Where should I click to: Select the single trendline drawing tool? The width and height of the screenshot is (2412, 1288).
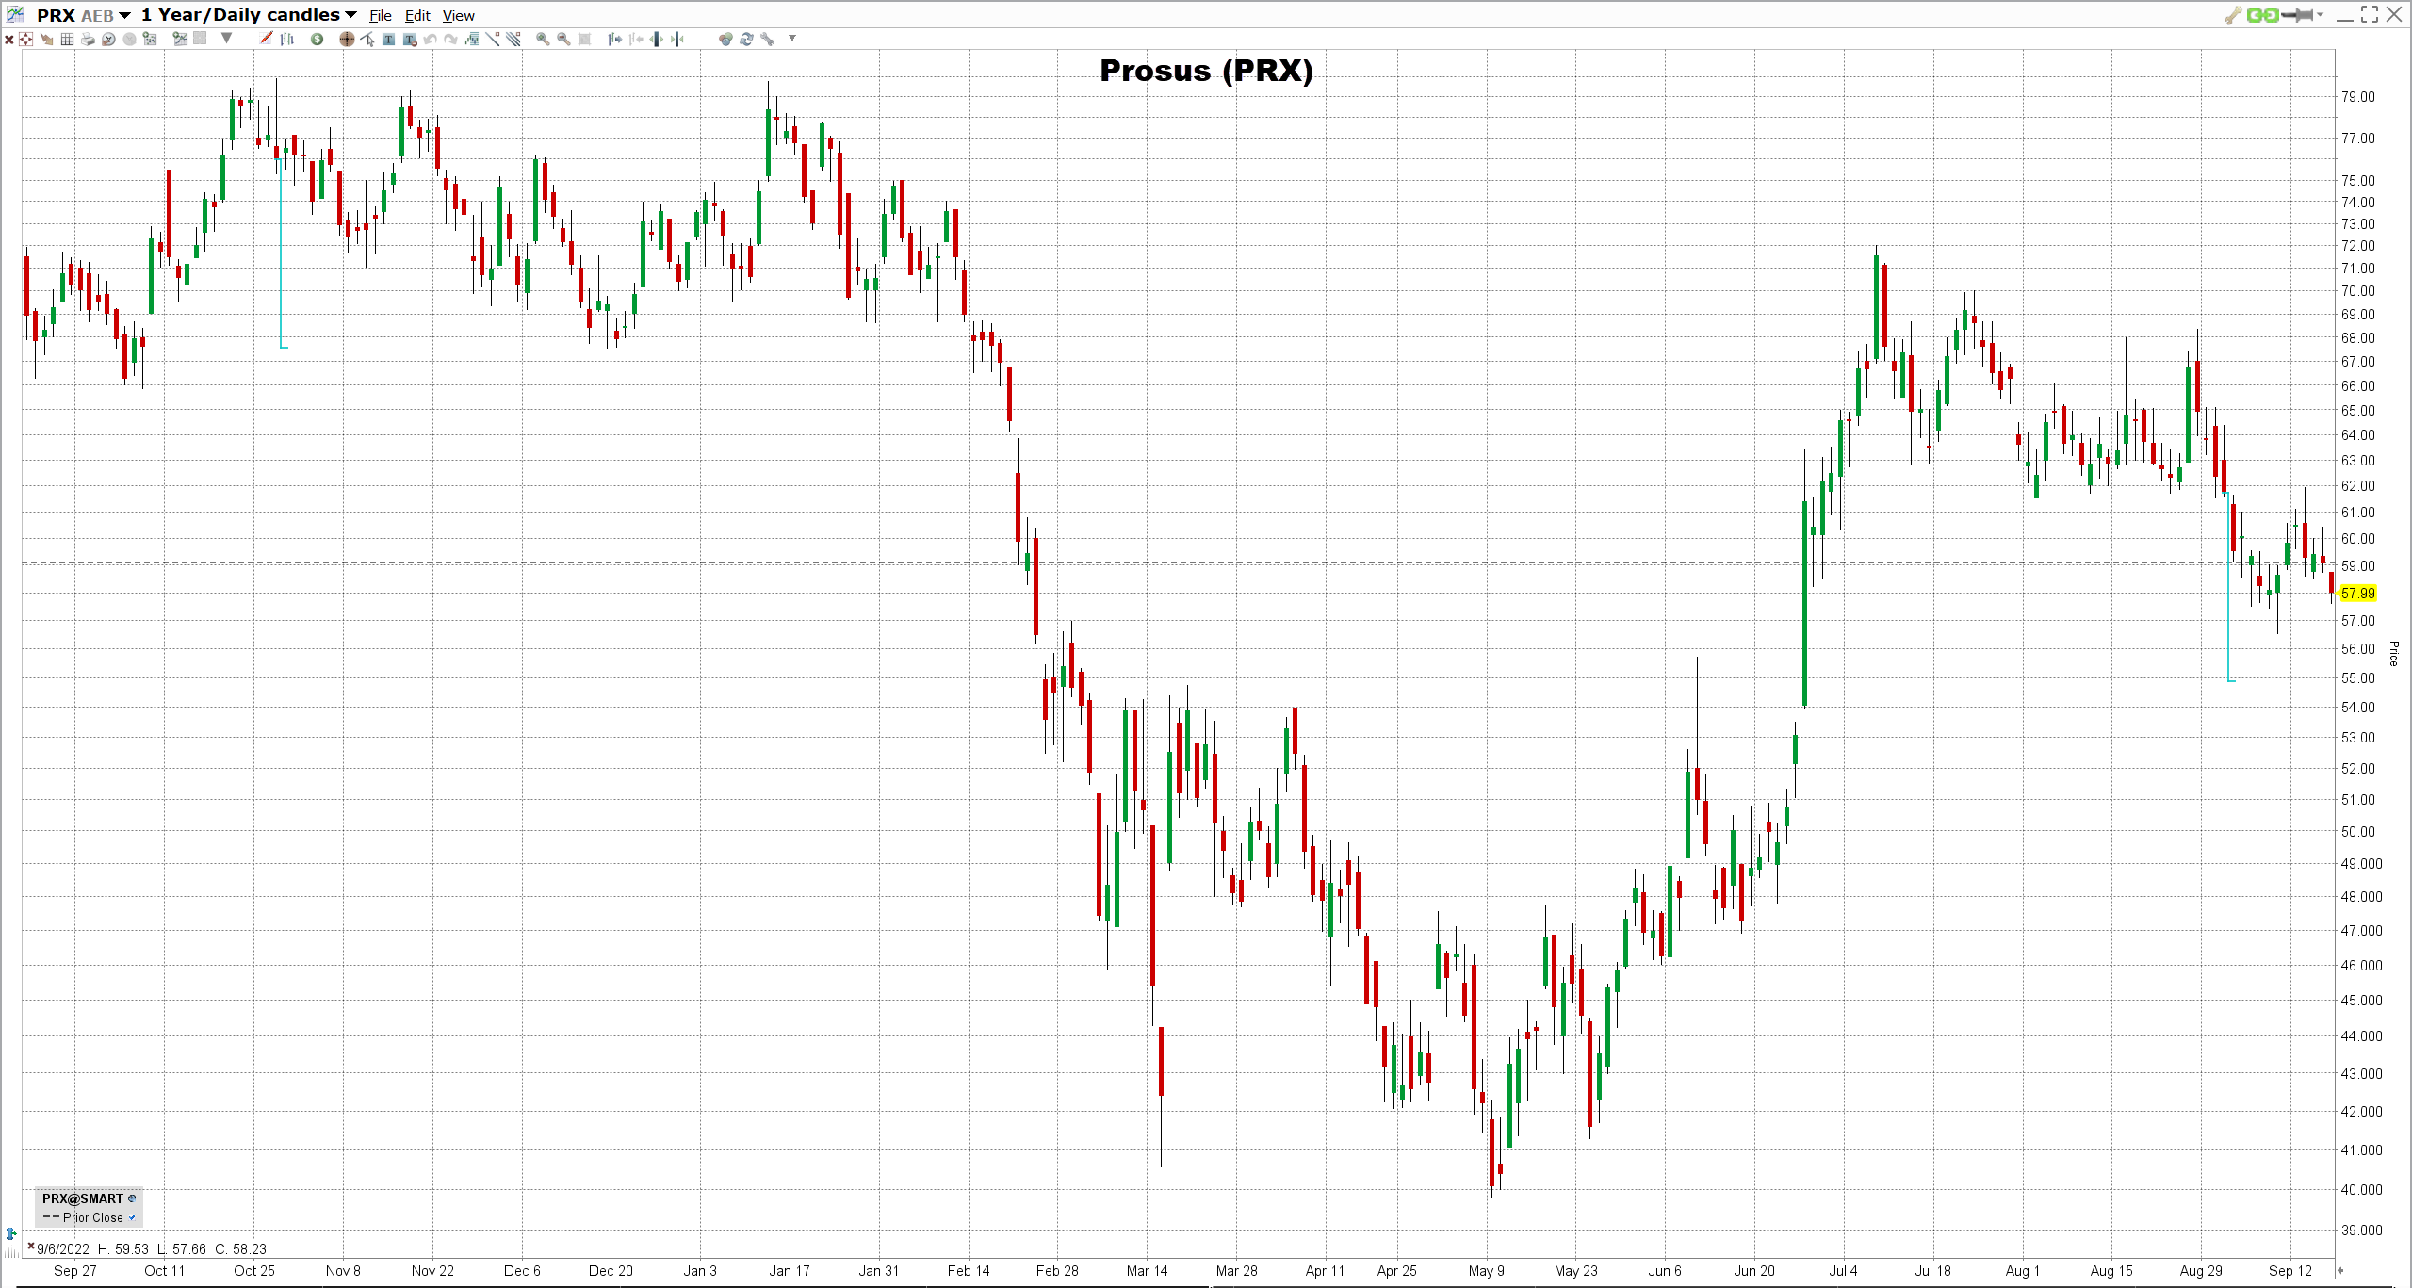(x=493, y=39)
